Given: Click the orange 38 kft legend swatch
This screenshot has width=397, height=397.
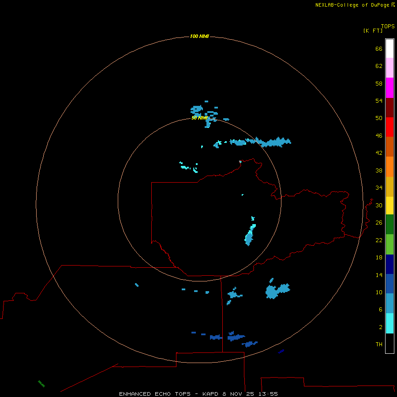Looking at the screenshot, I should point(390,167).
